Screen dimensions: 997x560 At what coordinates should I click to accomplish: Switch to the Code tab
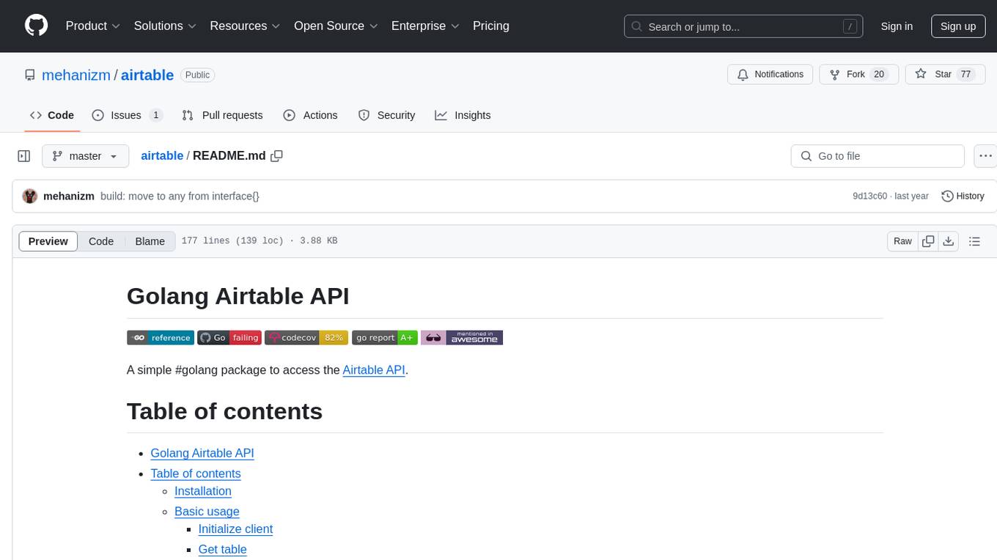[x=51, y=115]
